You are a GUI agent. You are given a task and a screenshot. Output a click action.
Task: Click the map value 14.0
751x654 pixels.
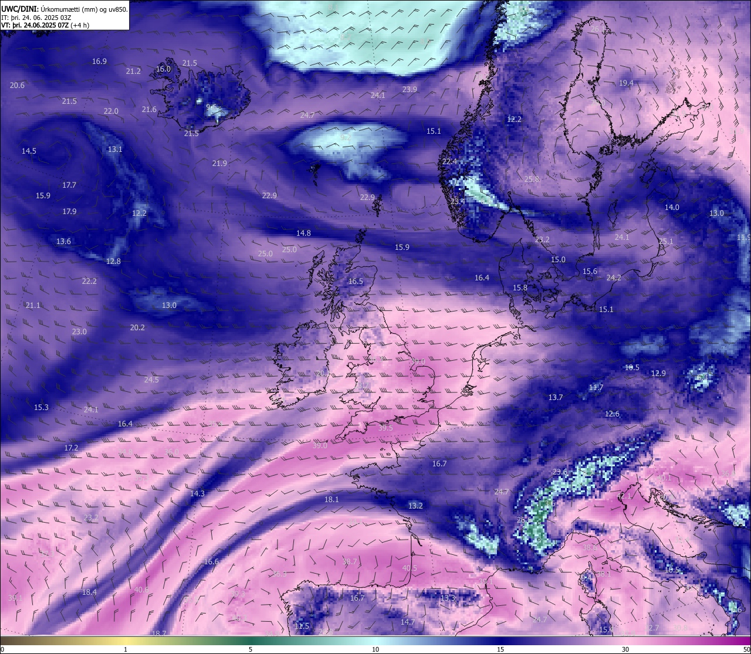[672, 208]
